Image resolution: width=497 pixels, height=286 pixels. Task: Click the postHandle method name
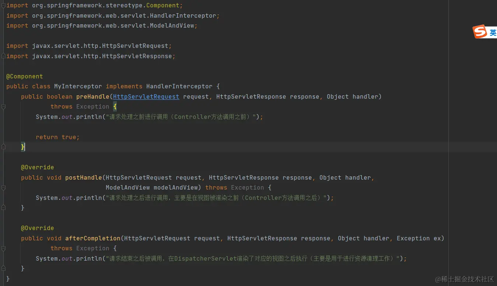pos(84,177)
